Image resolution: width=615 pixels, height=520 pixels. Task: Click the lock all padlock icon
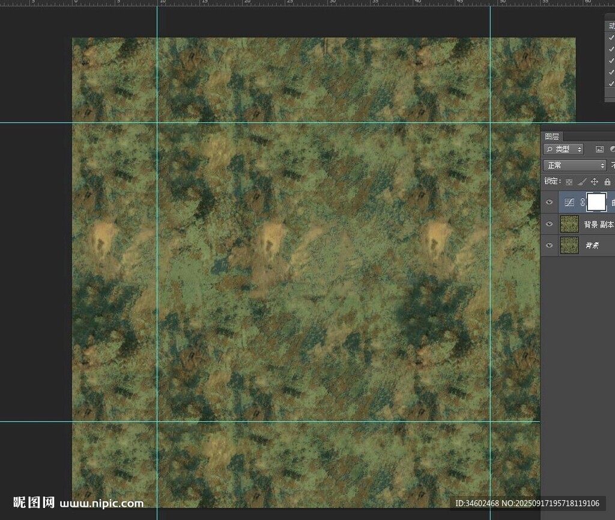point(607,182)
